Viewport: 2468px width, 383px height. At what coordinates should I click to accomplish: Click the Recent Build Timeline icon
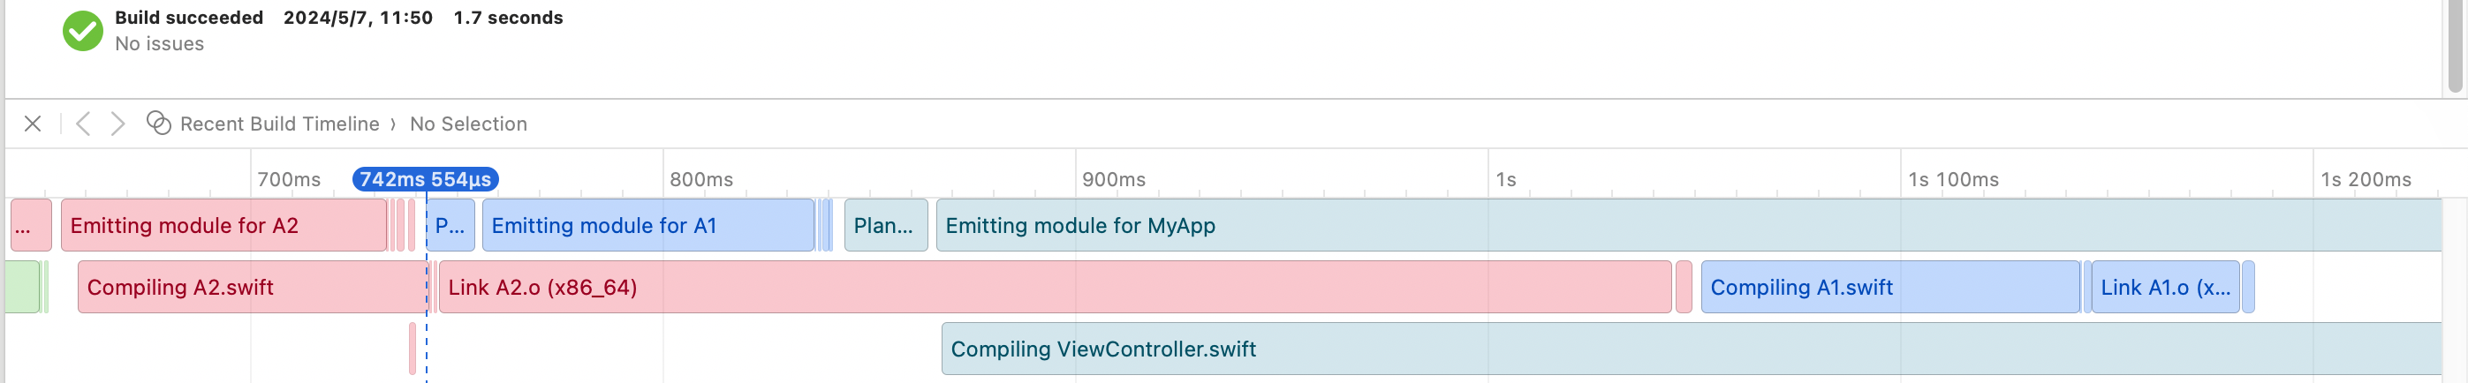[x=158, y=124]
